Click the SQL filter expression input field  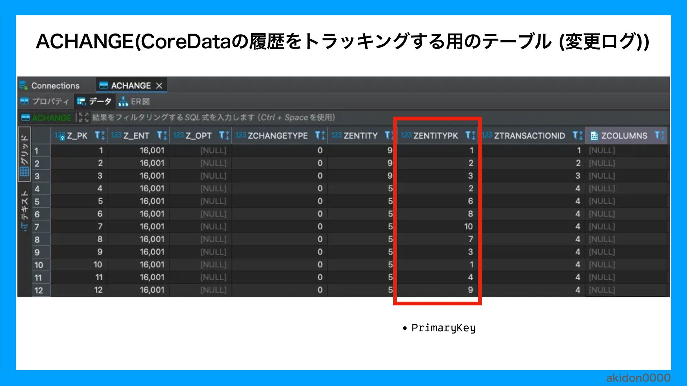(x=214, y=118)
